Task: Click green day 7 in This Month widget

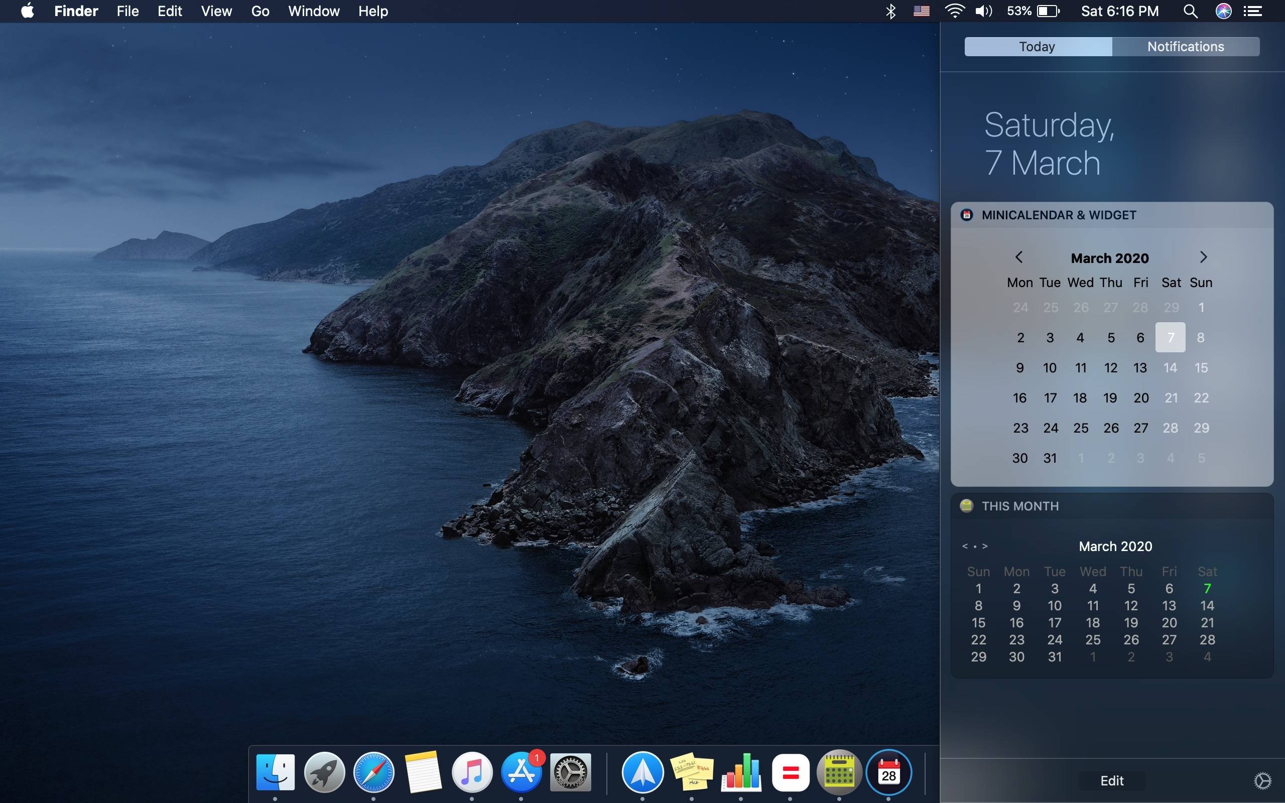Action: click(x=1208, y=588)
